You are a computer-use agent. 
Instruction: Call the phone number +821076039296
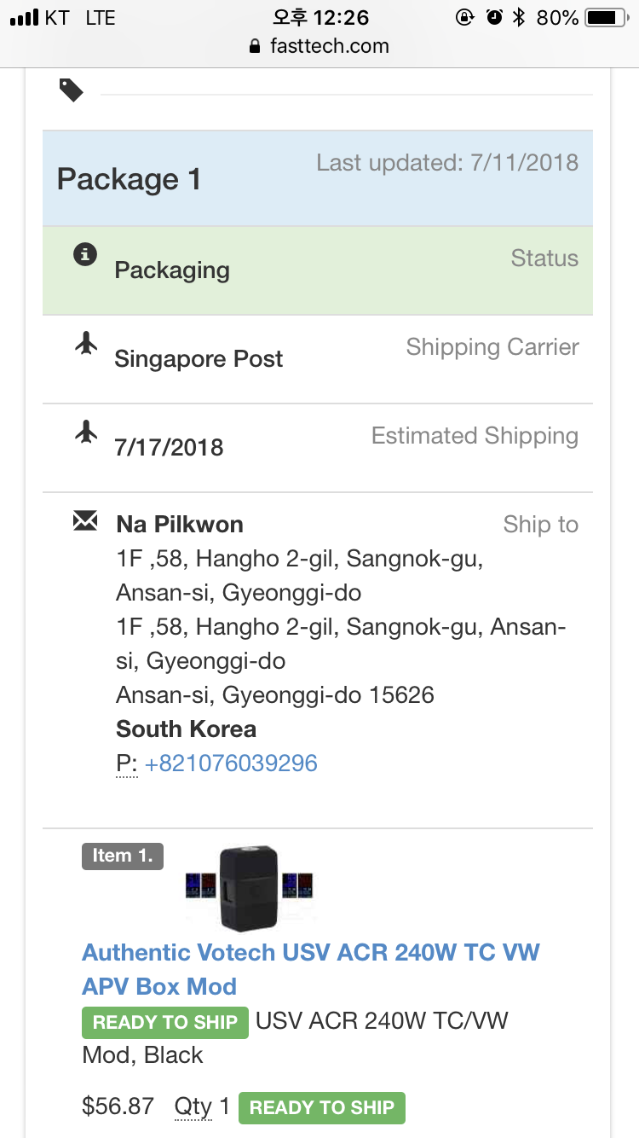pyautogui.click(x=231, y=763)
